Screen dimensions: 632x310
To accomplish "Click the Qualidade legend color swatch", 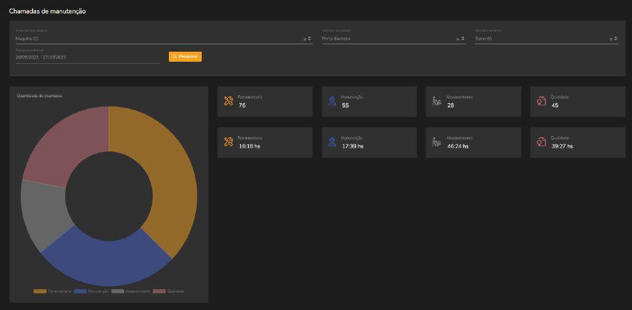I will 159,291.
